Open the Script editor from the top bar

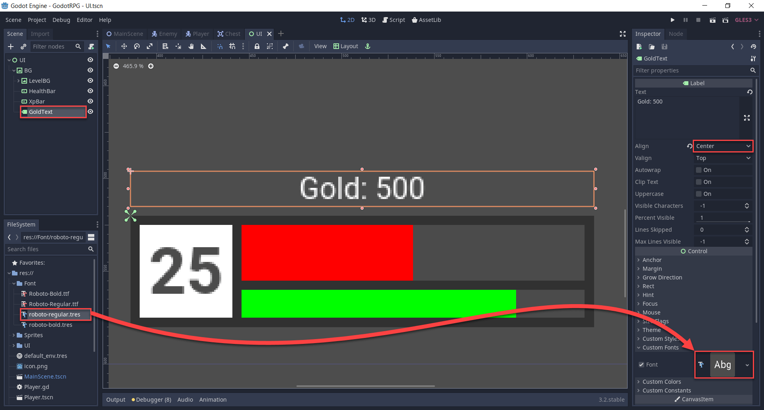(x=394, y=20)
